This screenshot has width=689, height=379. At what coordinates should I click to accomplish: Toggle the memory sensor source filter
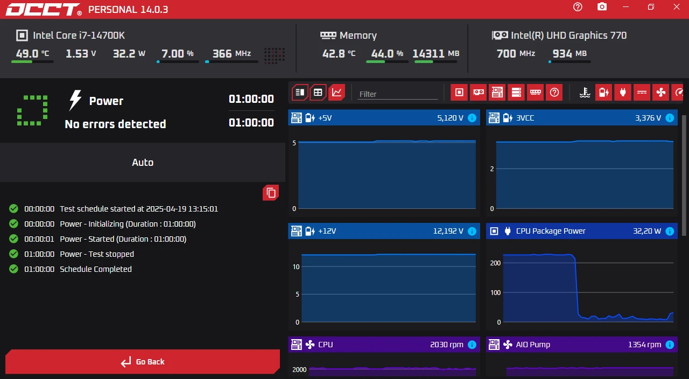pos(535,93)
